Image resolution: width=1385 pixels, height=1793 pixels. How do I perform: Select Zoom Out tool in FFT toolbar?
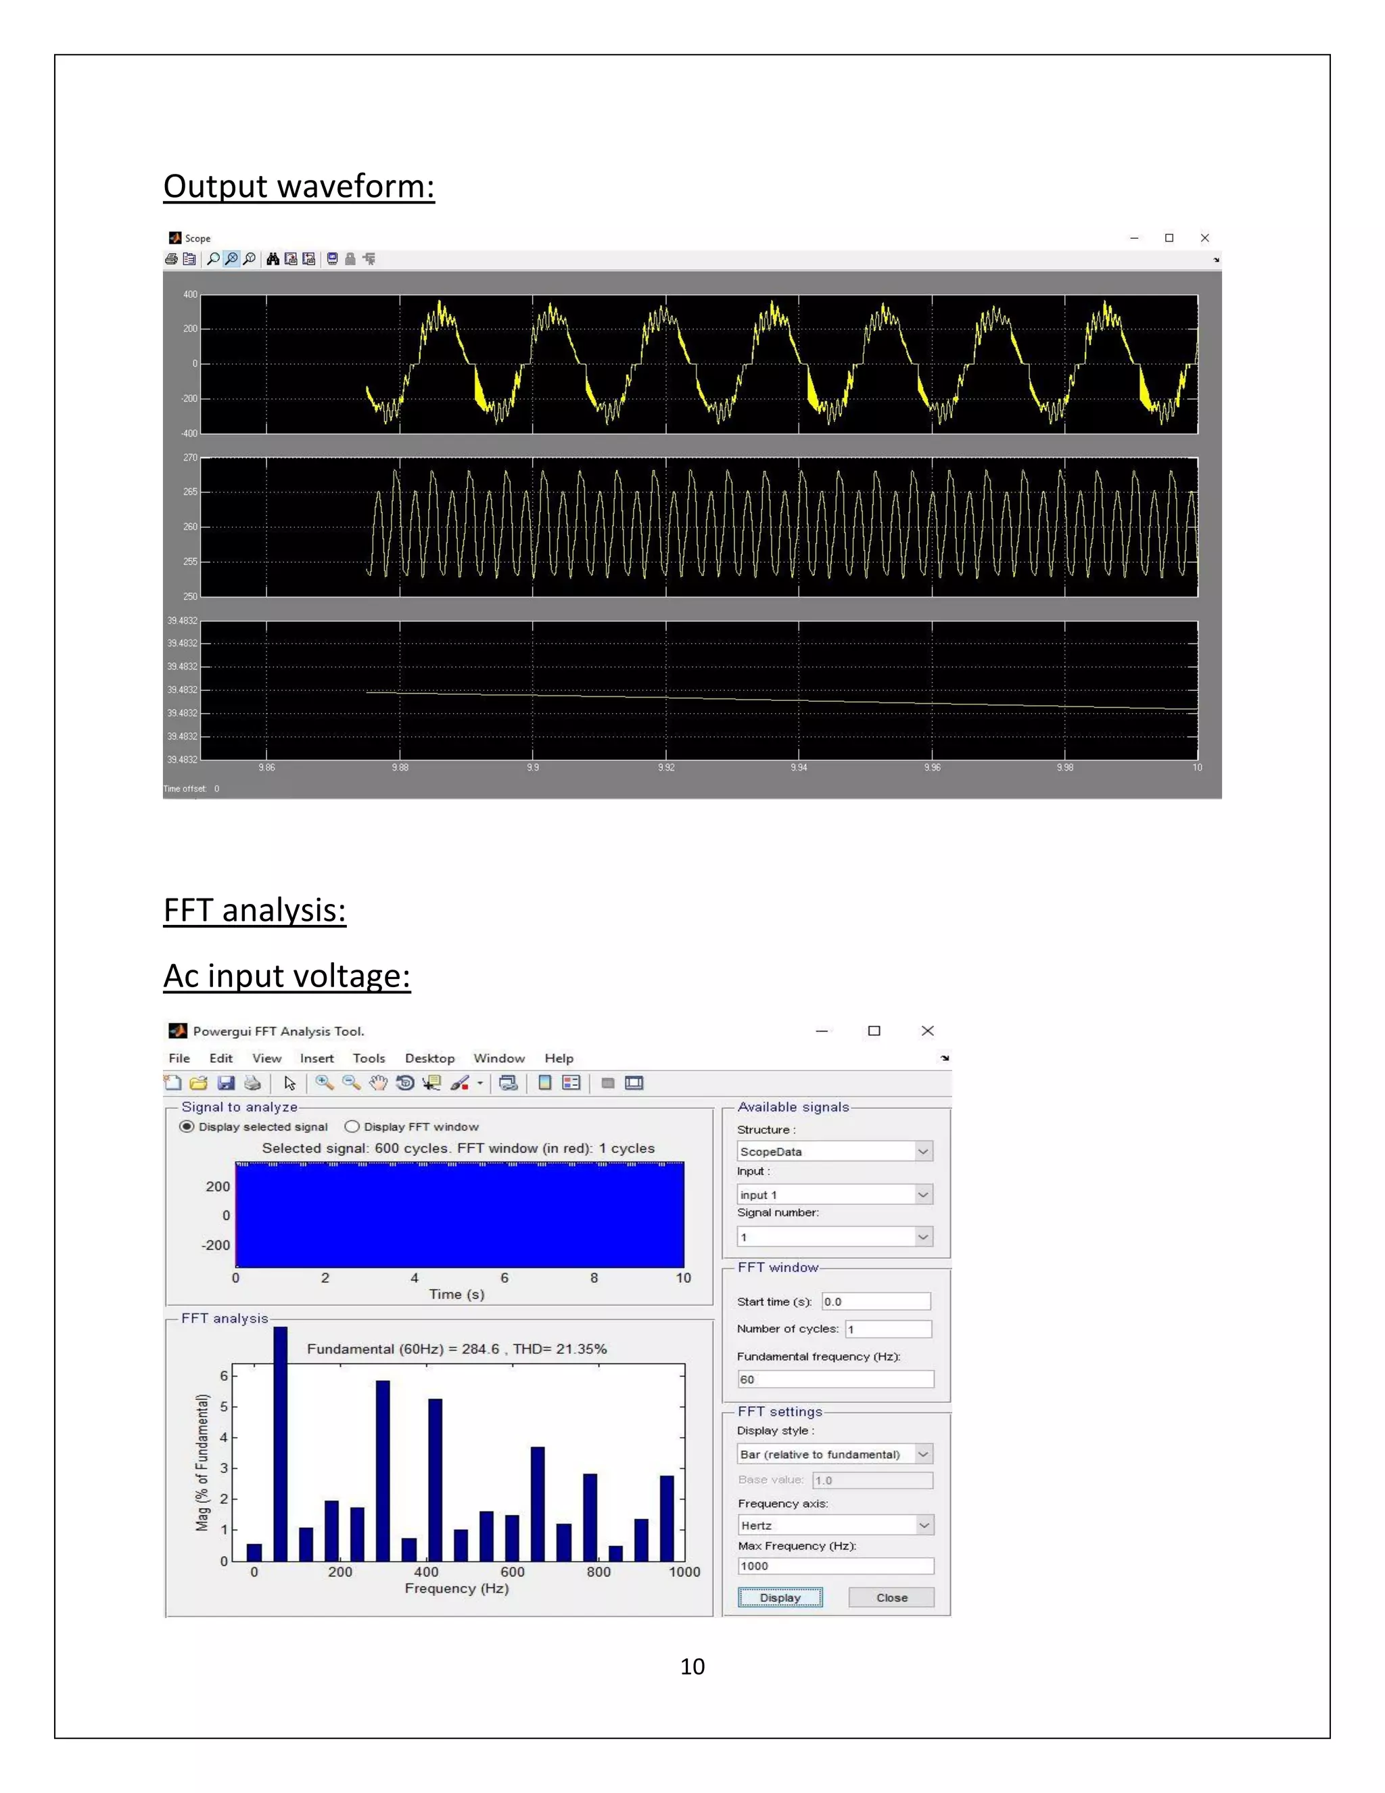click(351, 1083)
